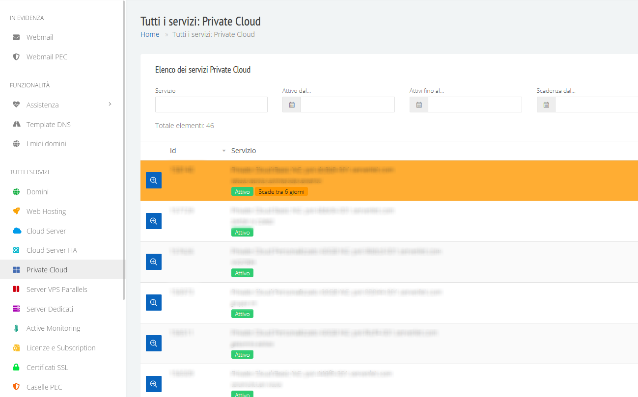Click the Elenco dei servizi Private Cloud heading

(203, 70)
